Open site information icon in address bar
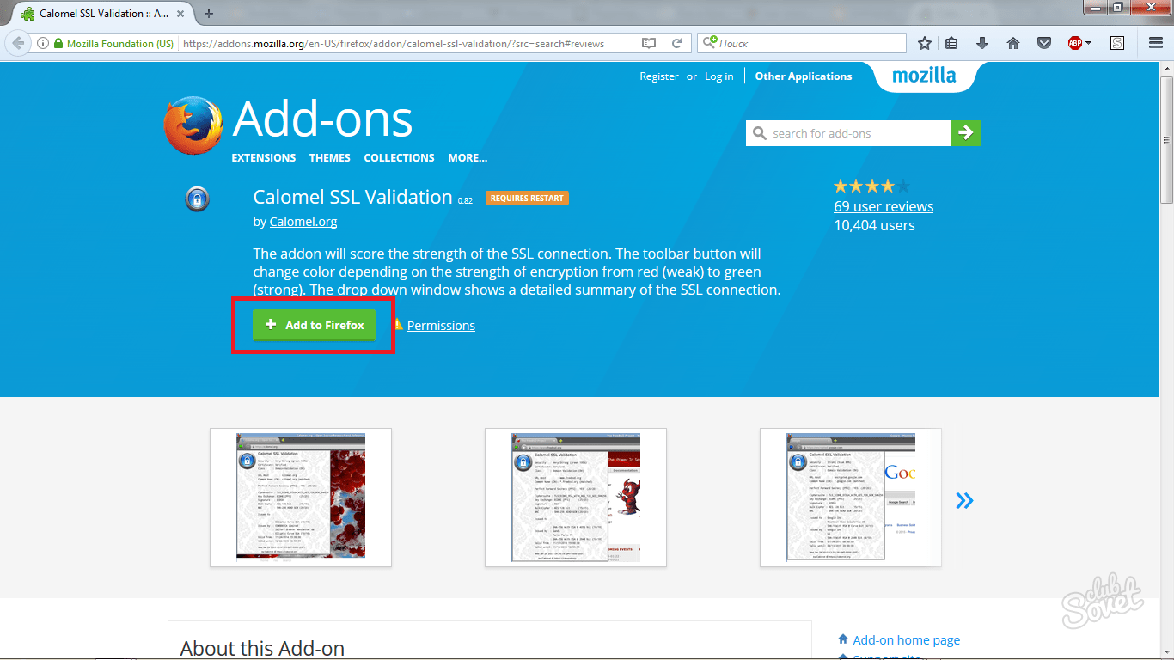Viewport: 1174px width, 660px height. click(x=42, y=43)
